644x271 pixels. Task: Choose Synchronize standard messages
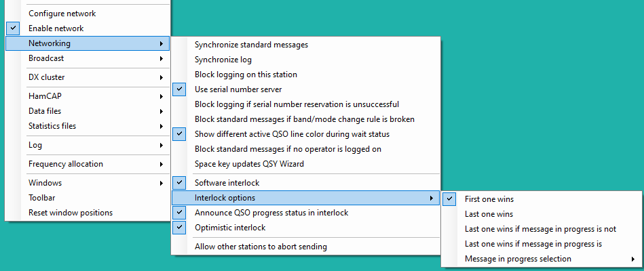click(305, 45)
